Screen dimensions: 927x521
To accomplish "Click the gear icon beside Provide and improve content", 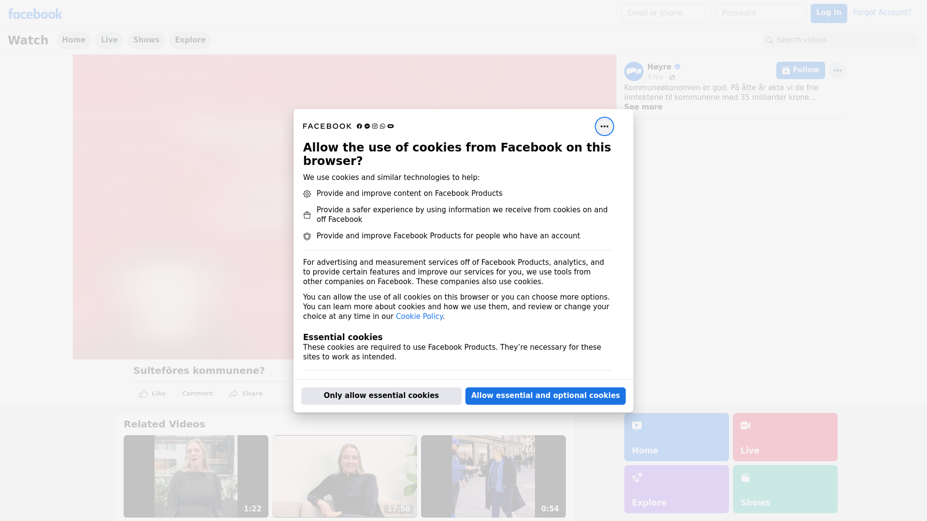I will coord(307,194).
